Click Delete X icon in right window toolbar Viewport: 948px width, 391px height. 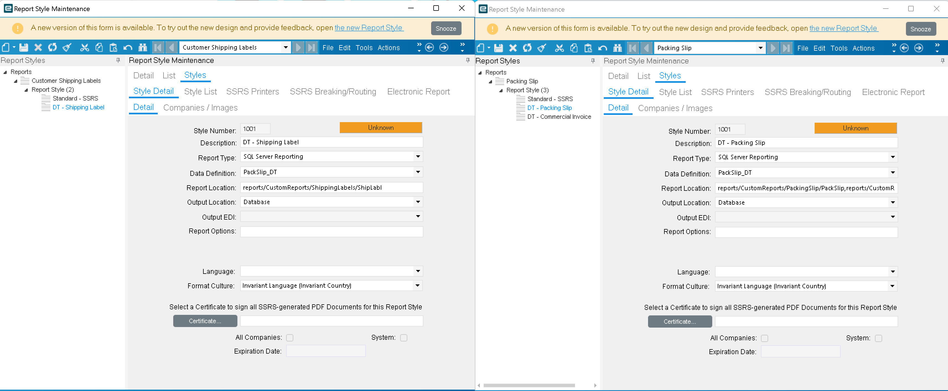(513, 48)
